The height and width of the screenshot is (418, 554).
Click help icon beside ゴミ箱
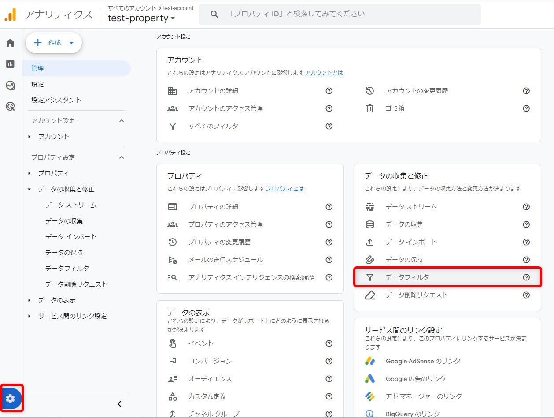coord(526,108)
